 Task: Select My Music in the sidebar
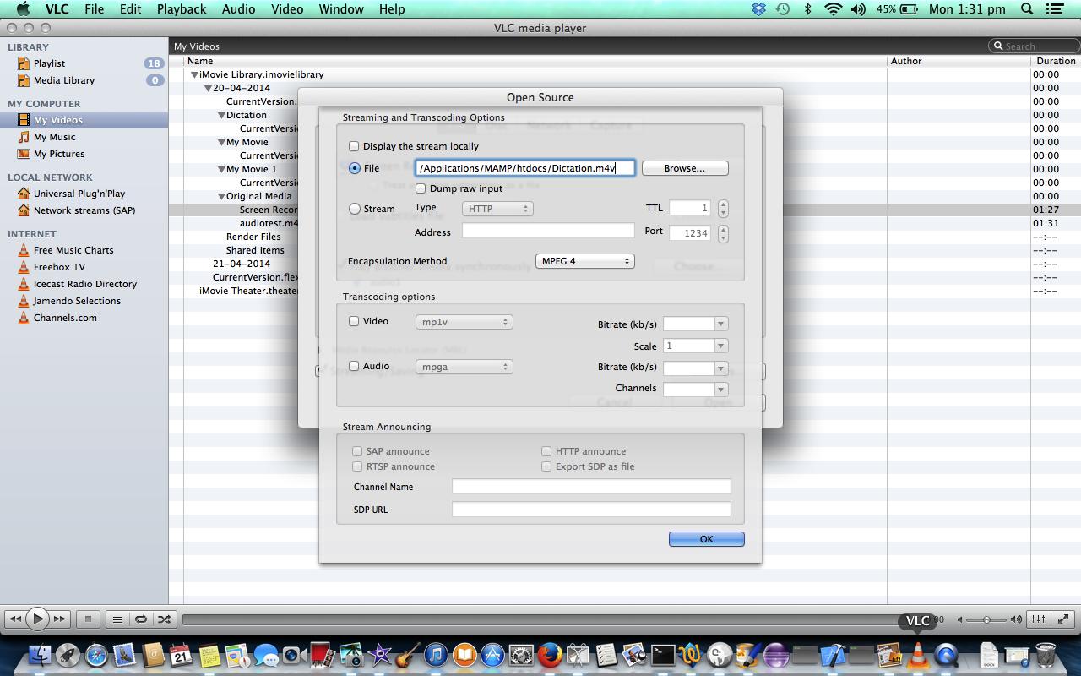(54, 137)
